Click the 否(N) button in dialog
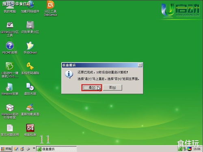The width and height of the screenshot is (203, 152). pos(112,88)
